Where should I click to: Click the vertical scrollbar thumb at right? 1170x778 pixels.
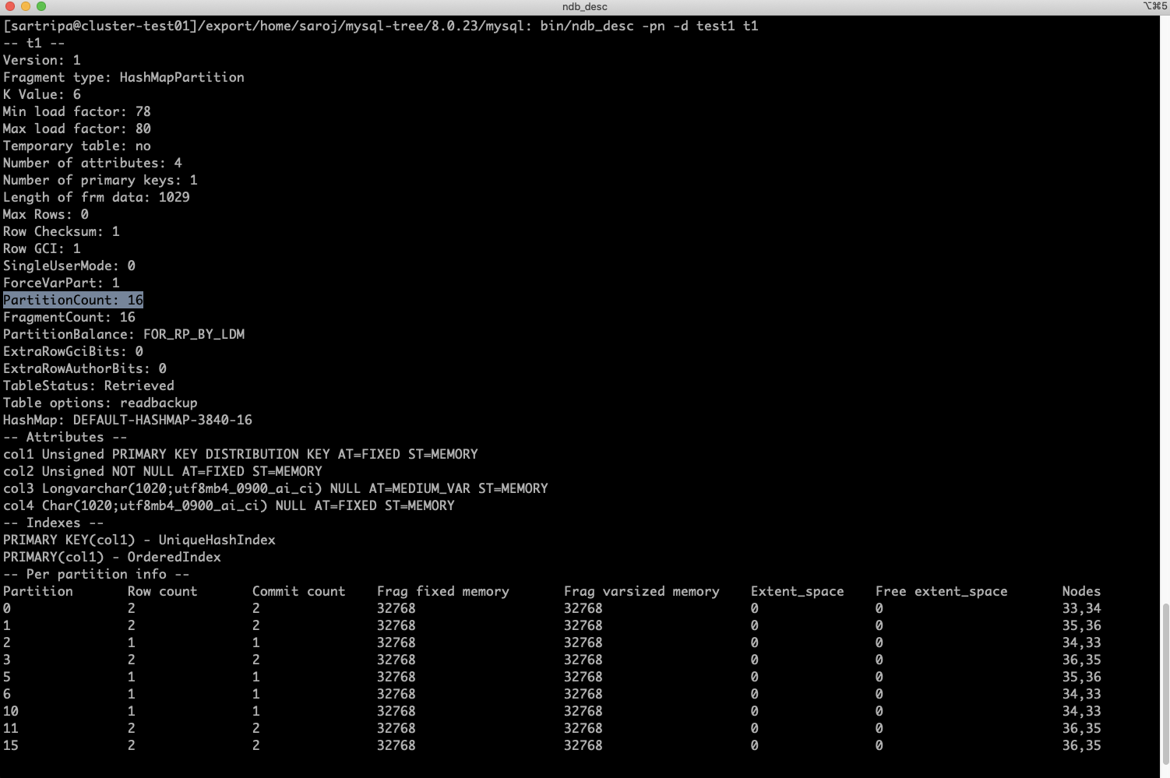[1165, 683]
